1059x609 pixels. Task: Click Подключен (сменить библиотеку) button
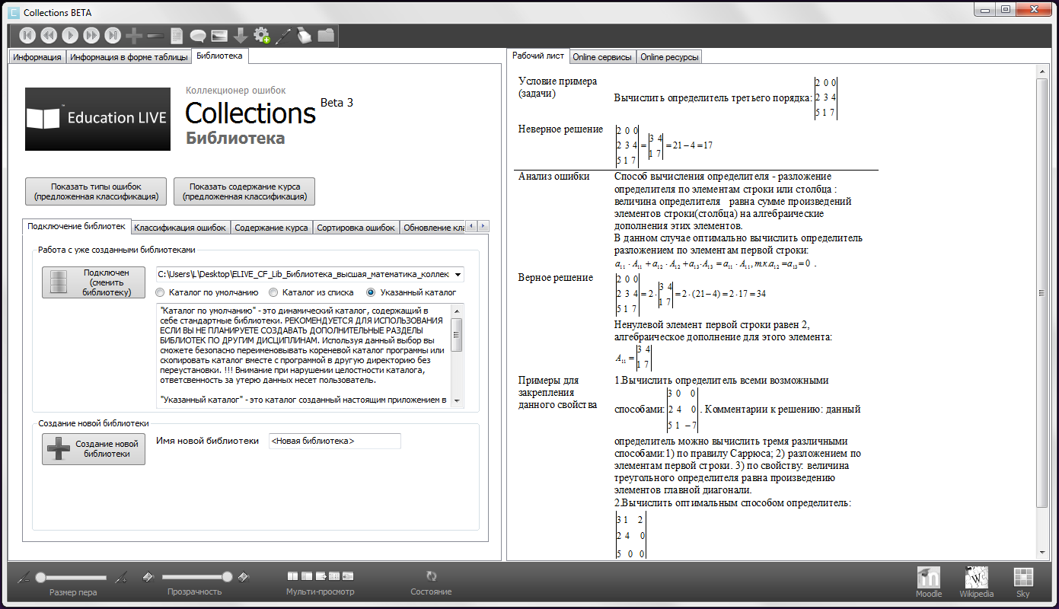point(93,282)
